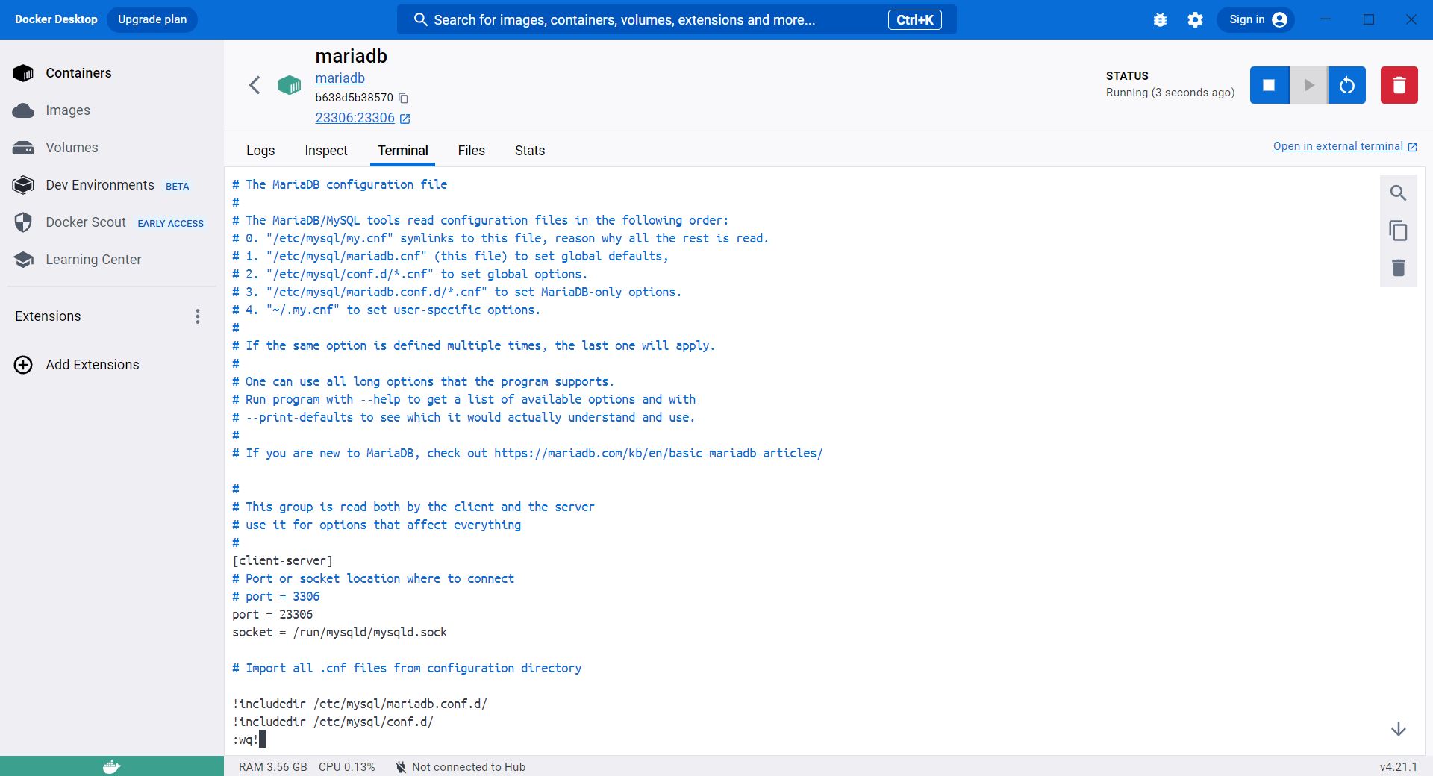Open the Extensions three-dot menu

tap(198, 316)
